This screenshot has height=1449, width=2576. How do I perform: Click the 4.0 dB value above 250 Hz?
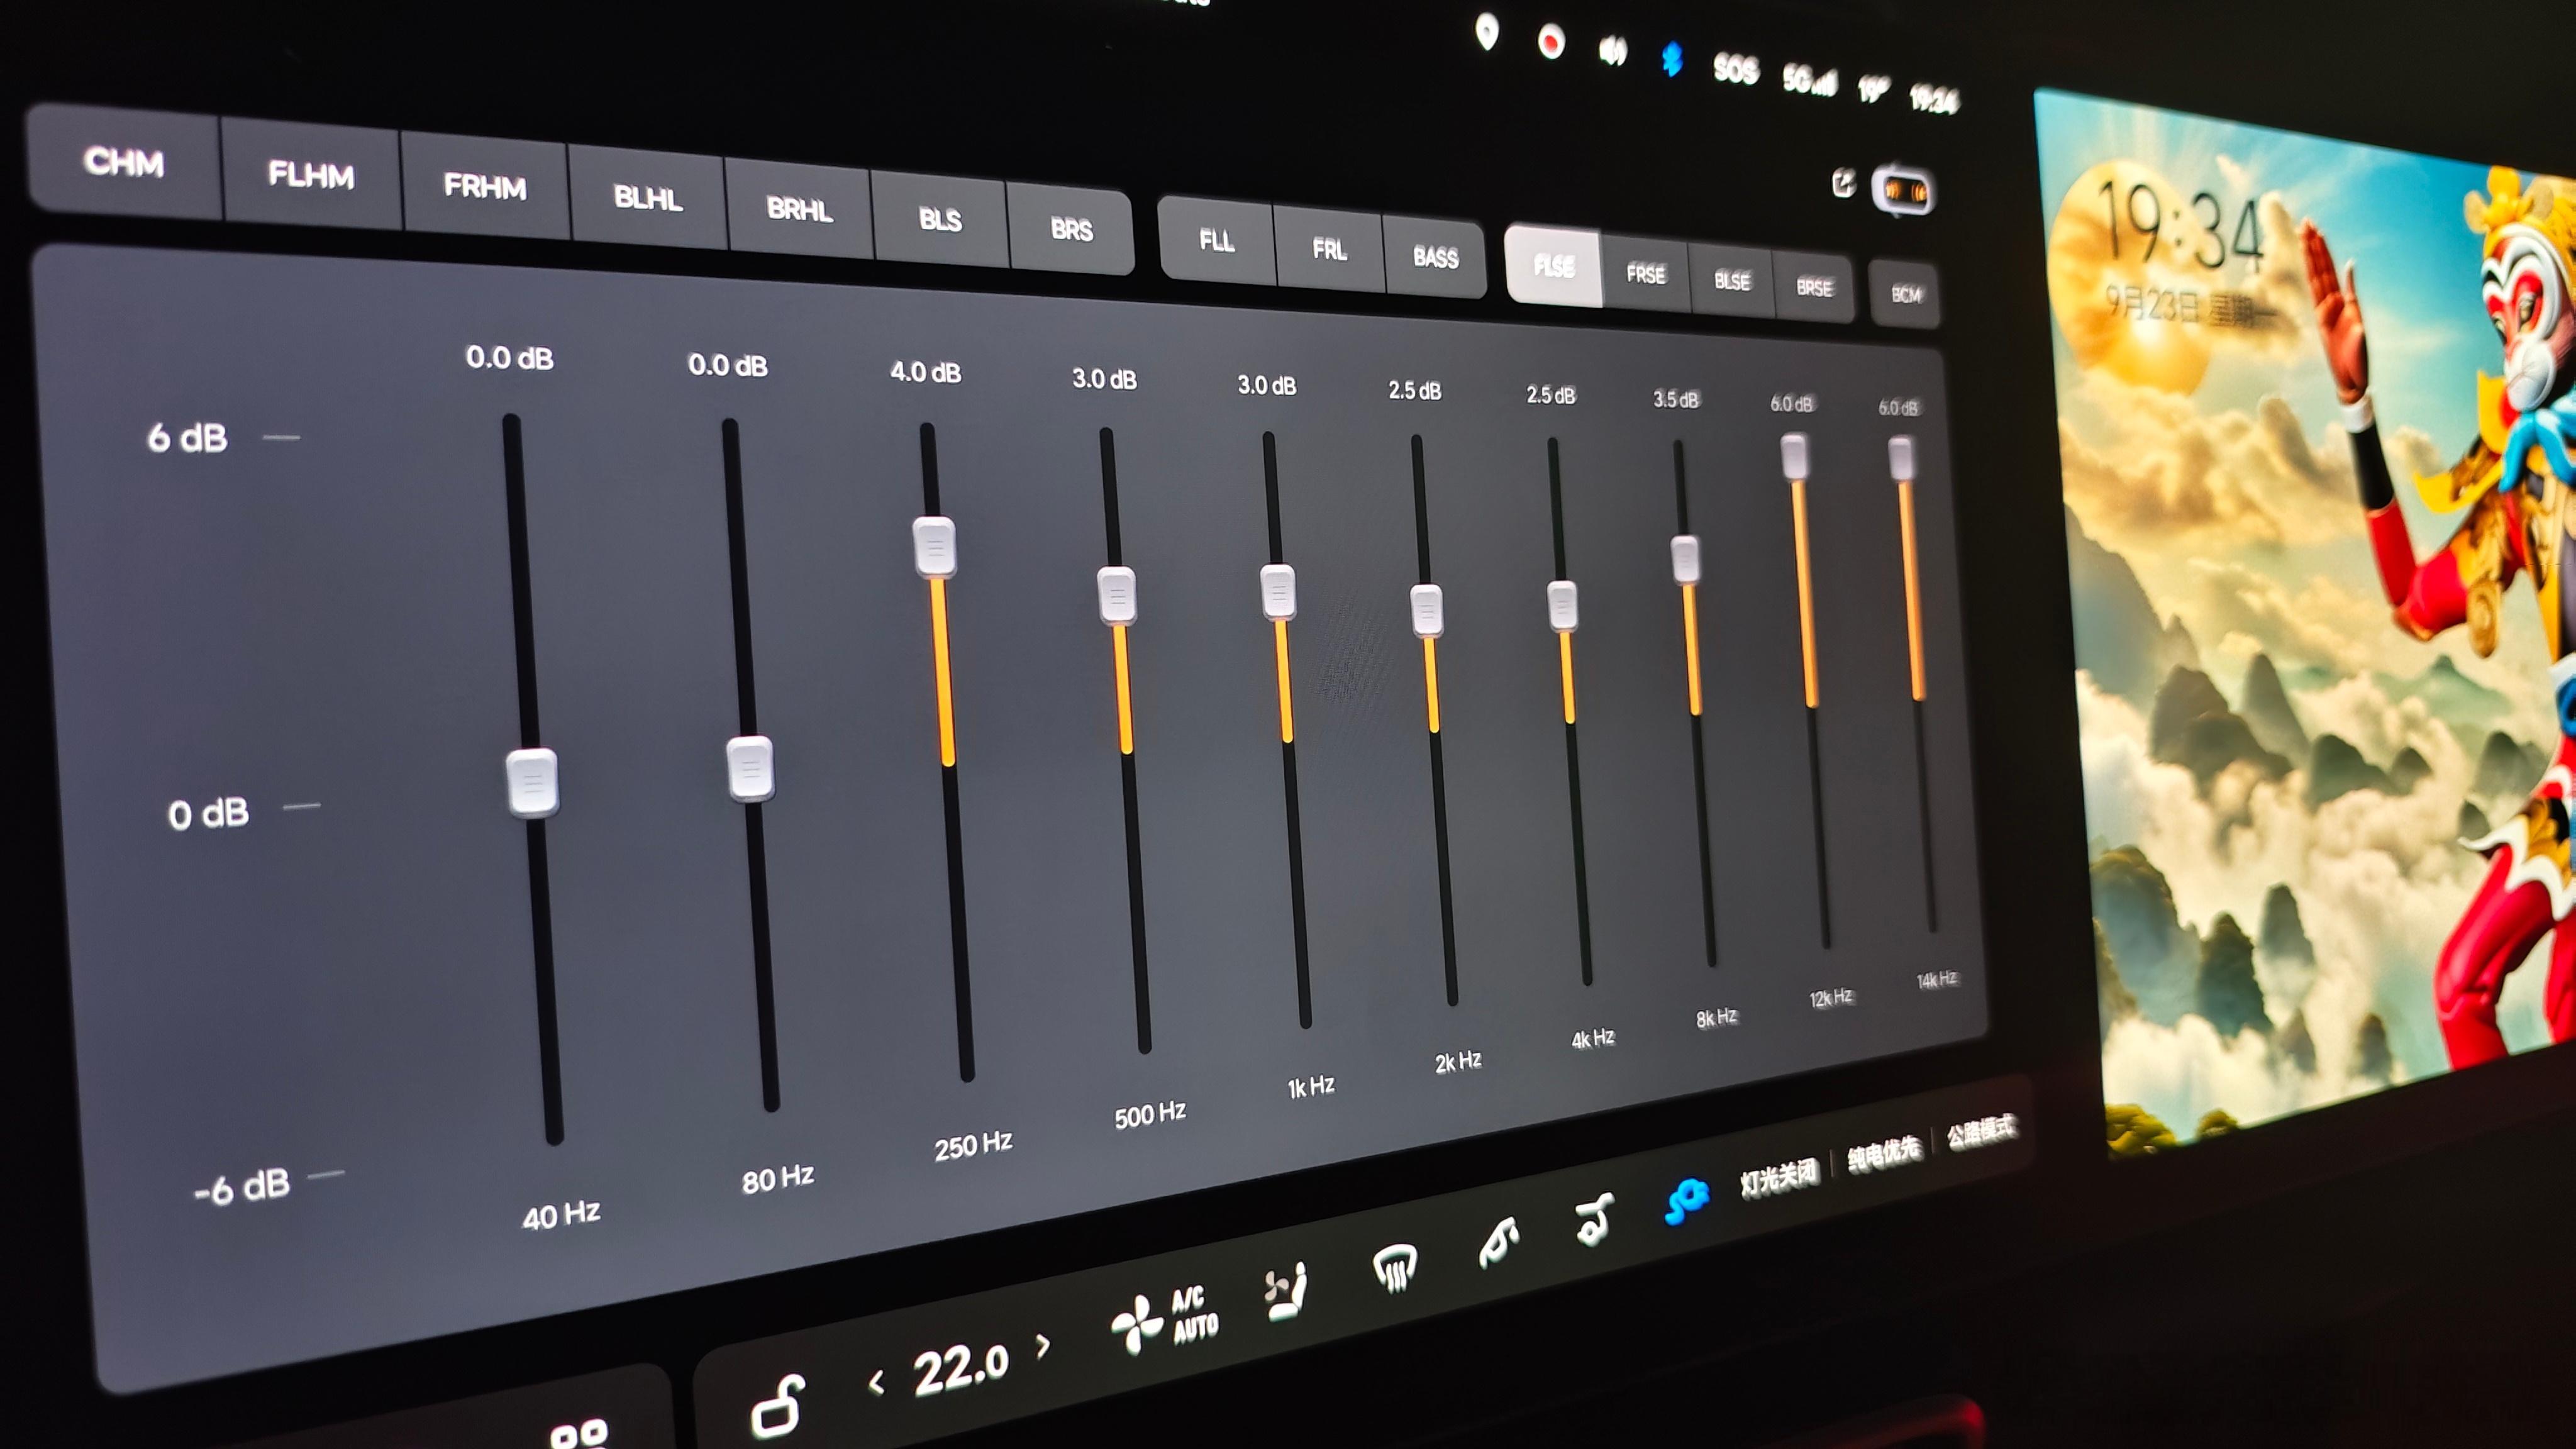click(x=925, y=372)
